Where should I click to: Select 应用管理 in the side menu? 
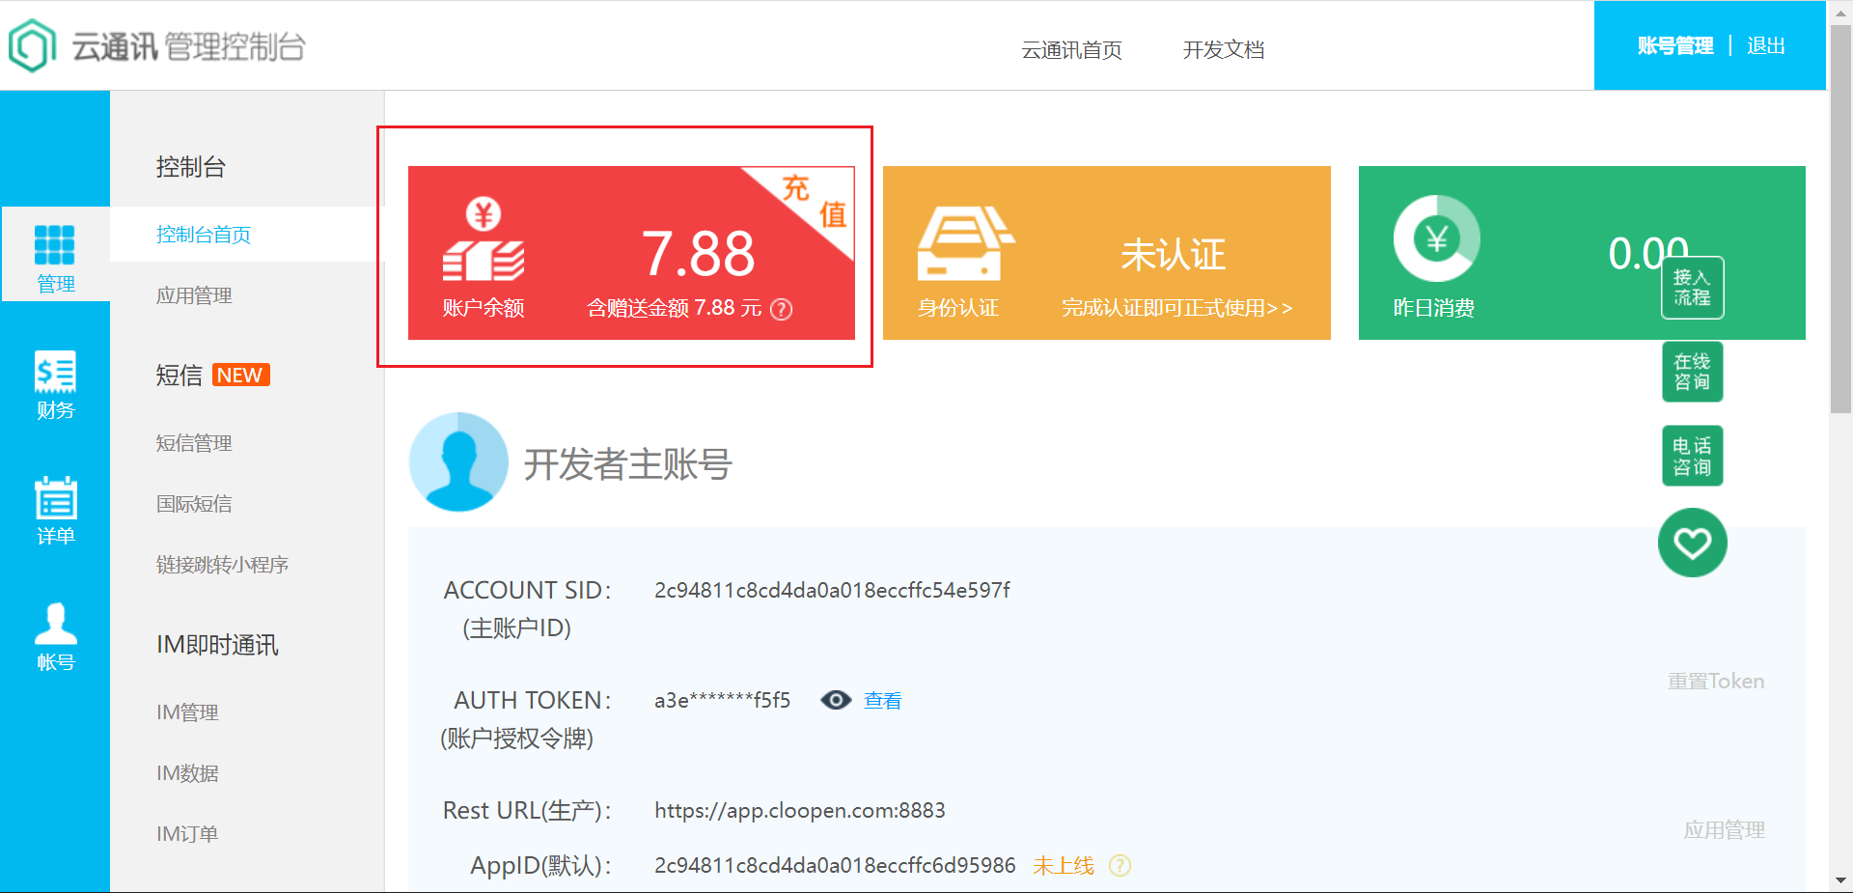pyautogui.click(x=194, y=295)
